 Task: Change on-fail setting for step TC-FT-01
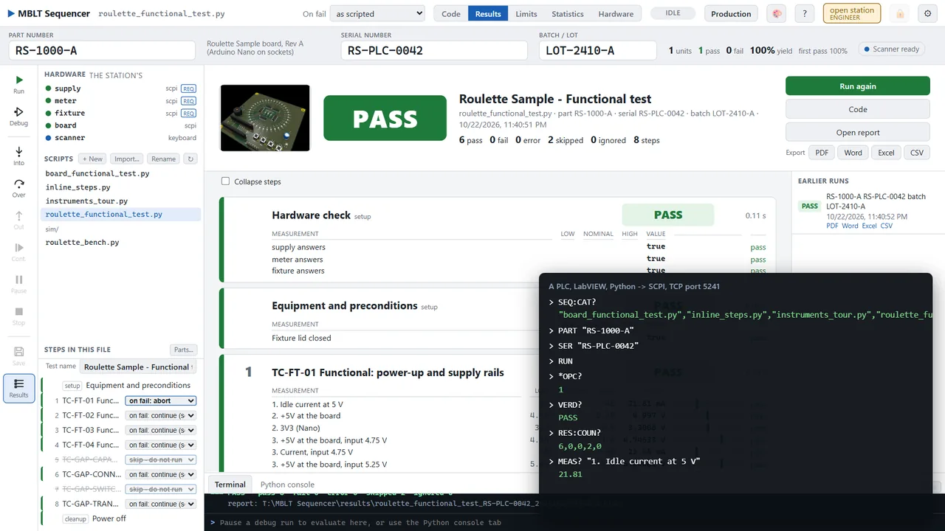click(x=160, y=400)
